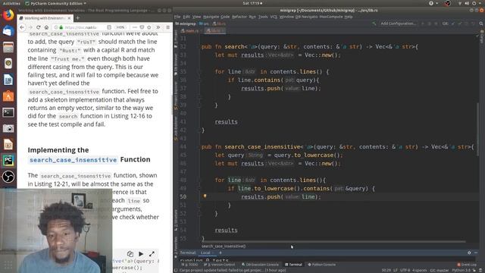
Task: Open PyCharm VCS menu
Action: [x=274, y=17]
